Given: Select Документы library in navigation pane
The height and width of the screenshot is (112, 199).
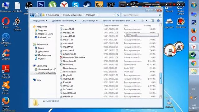Looking at the screenshot, I should point(42,52).
